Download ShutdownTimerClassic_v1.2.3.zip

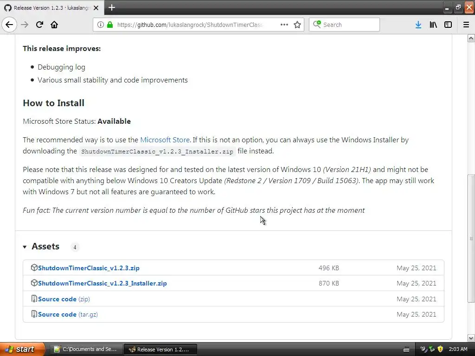(x=89, y=268)
